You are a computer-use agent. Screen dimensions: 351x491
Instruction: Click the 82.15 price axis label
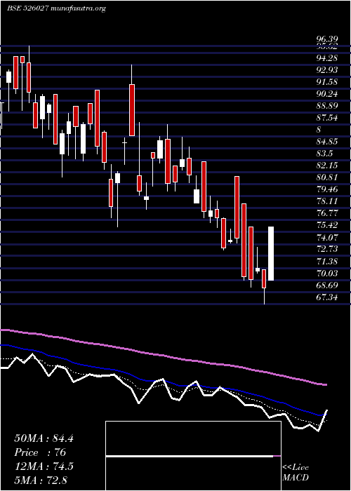click(x=327, y=166)
